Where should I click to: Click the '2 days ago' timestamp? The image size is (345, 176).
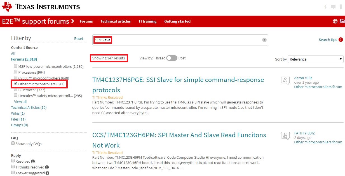click(x=303, y=138)
